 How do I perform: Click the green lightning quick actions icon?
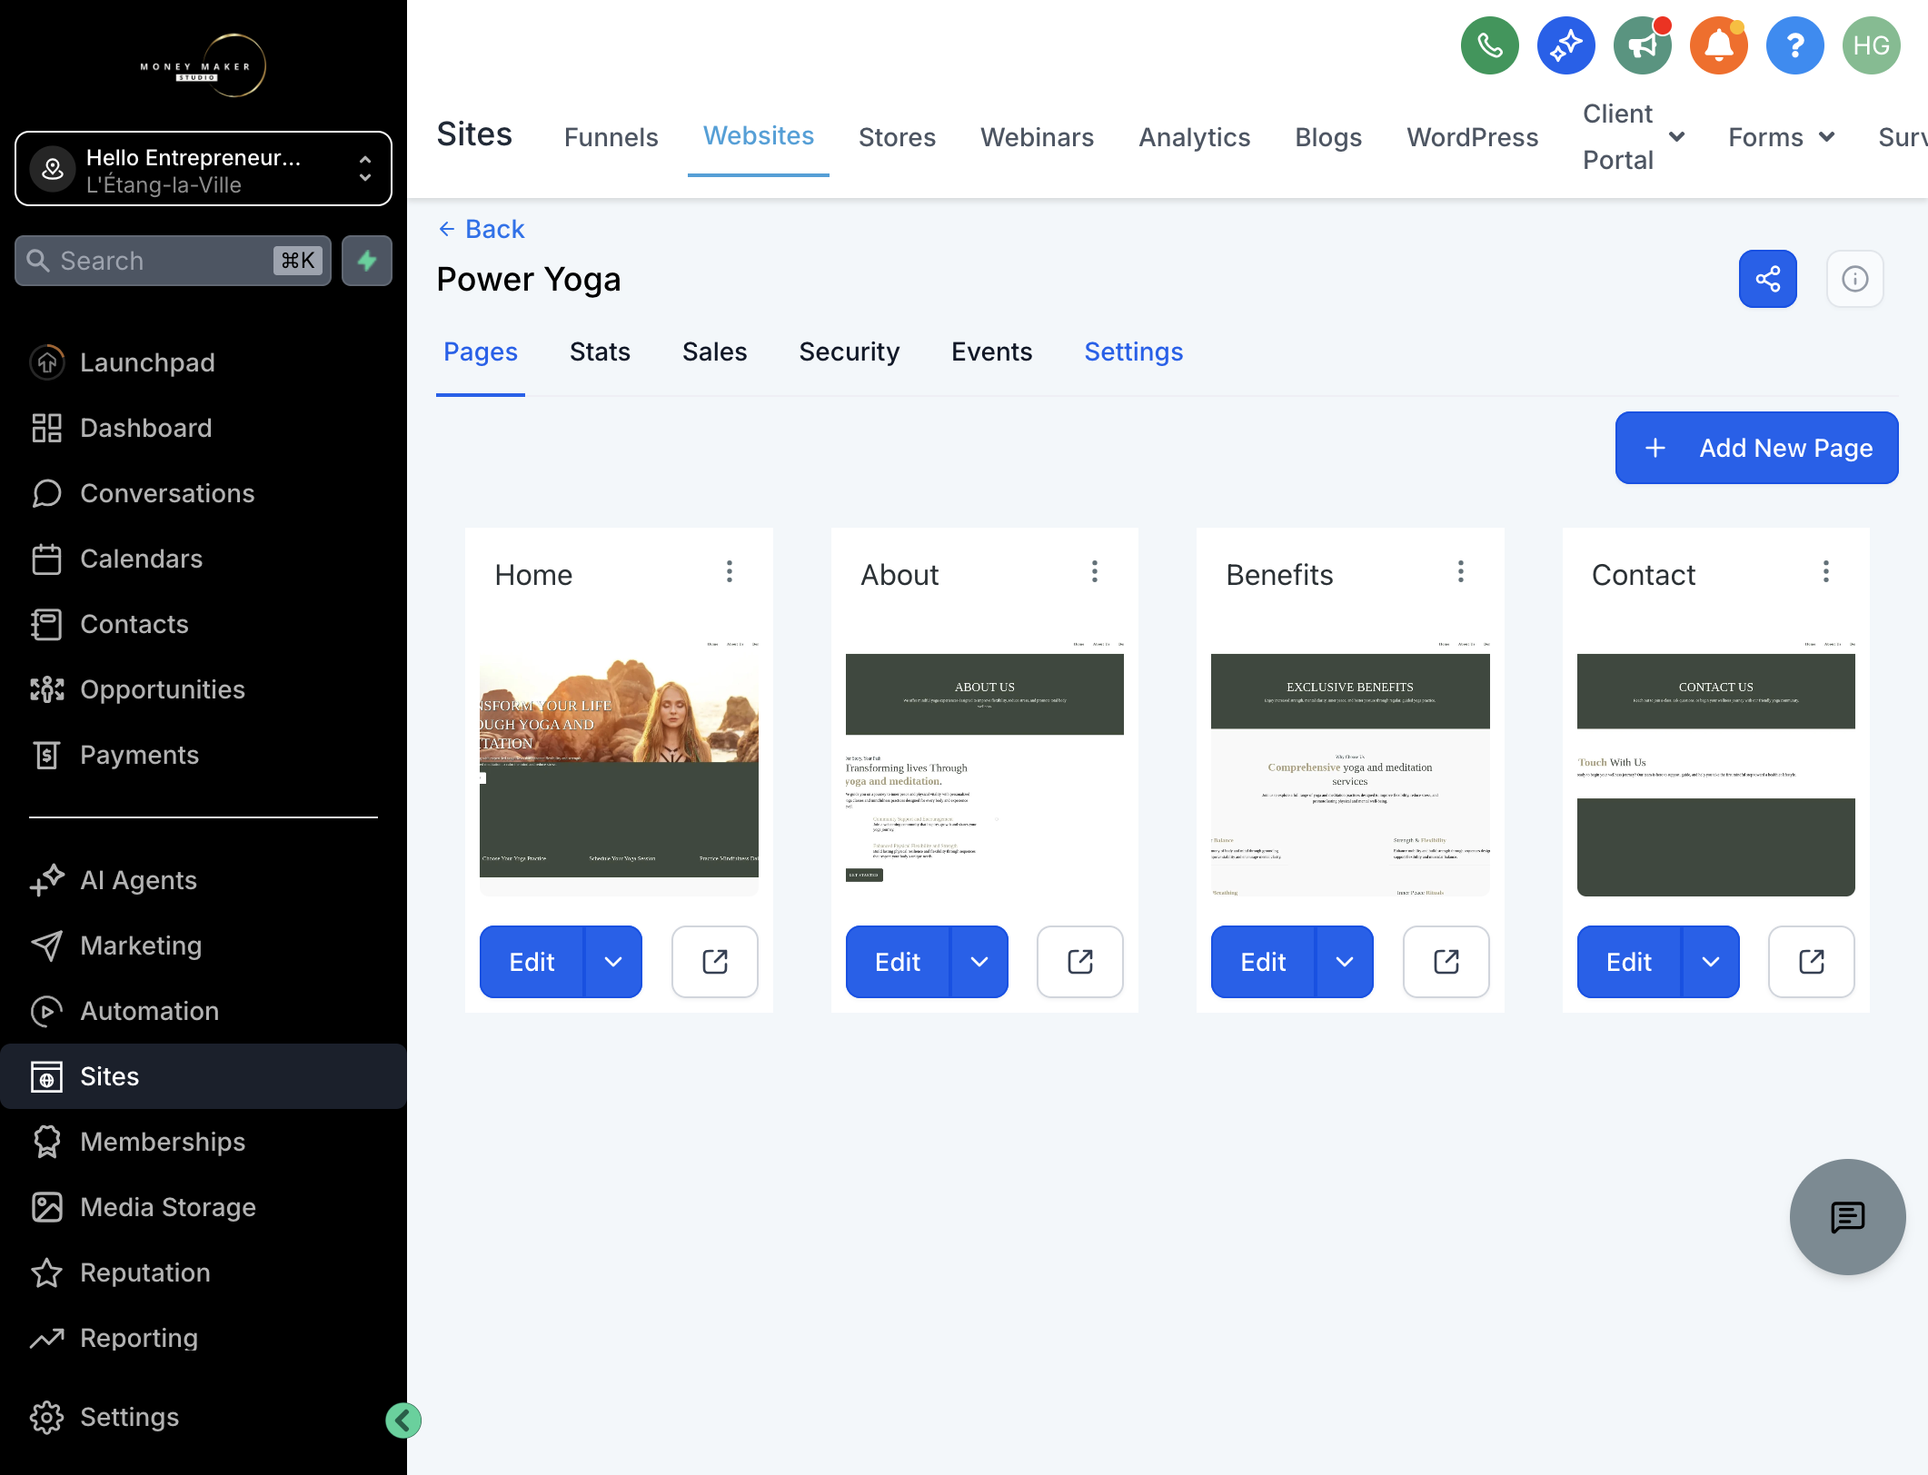pyautogui.click(x=367, y=261)
